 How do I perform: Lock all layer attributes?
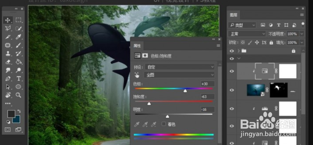coord(271,43)
